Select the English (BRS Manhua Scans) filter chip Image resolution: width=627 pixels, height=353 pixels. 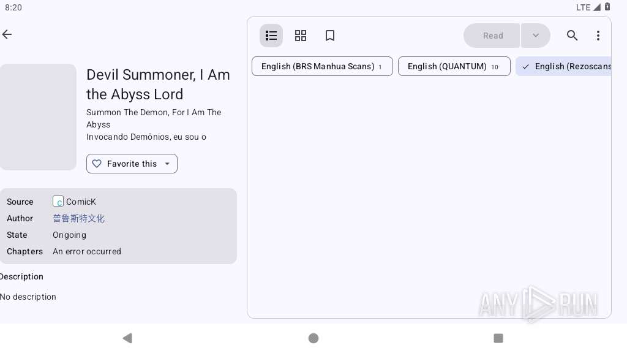(x=322, y=66)
